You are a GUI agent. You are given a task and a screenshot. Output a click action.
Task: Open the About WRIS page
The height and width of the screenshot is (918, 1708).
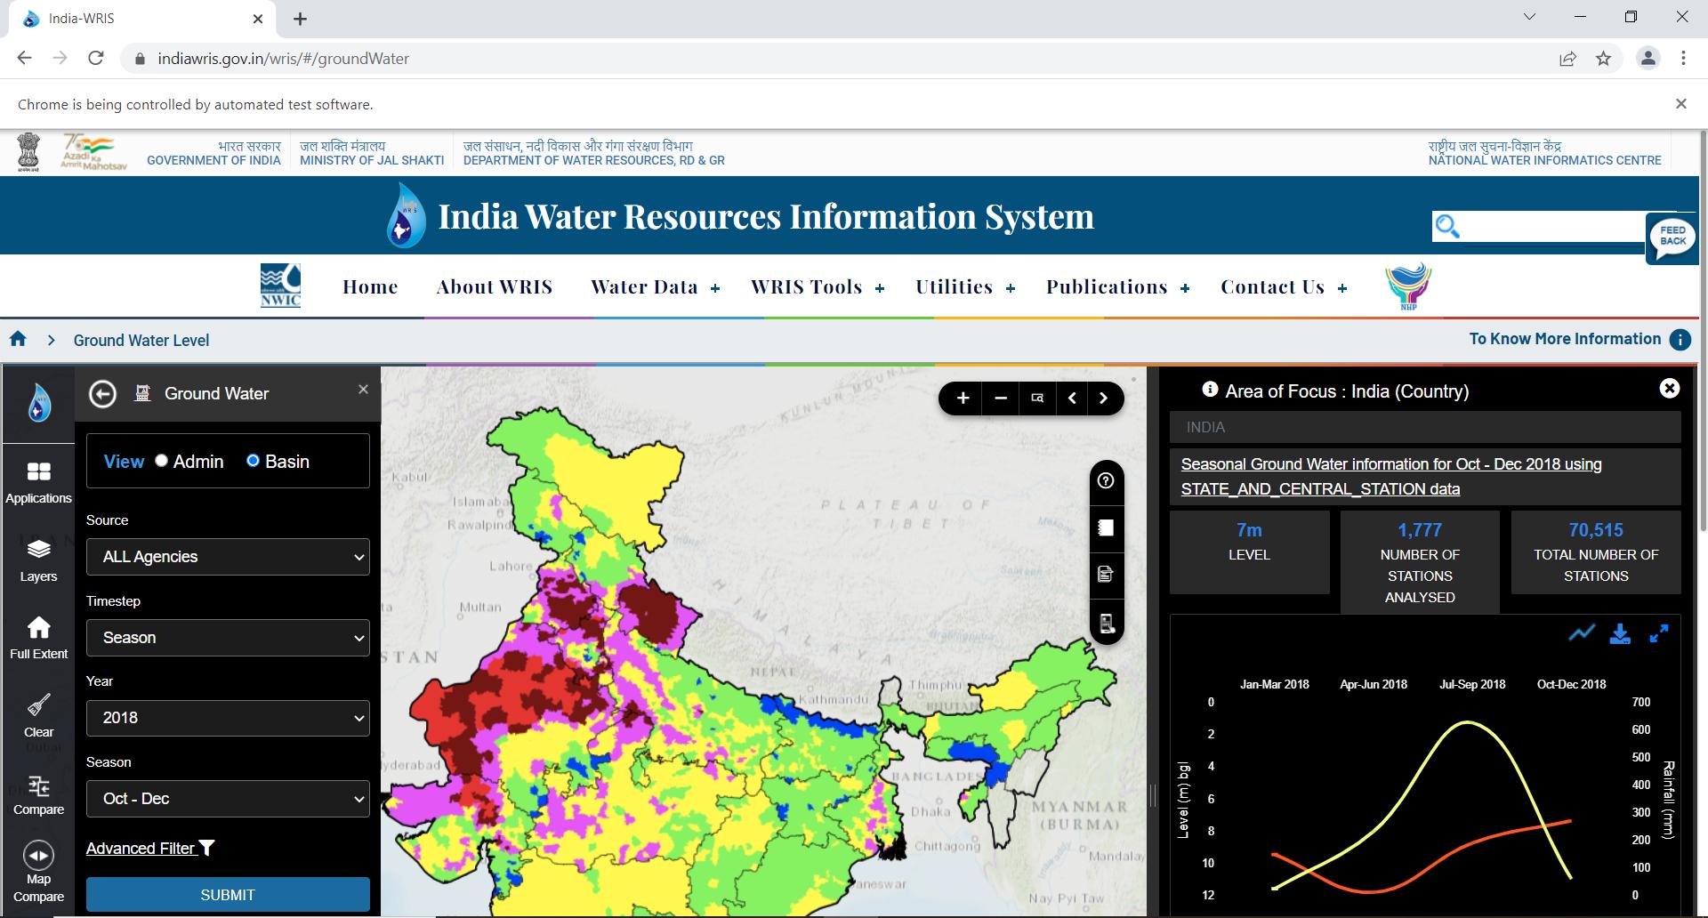click(495, 287)
